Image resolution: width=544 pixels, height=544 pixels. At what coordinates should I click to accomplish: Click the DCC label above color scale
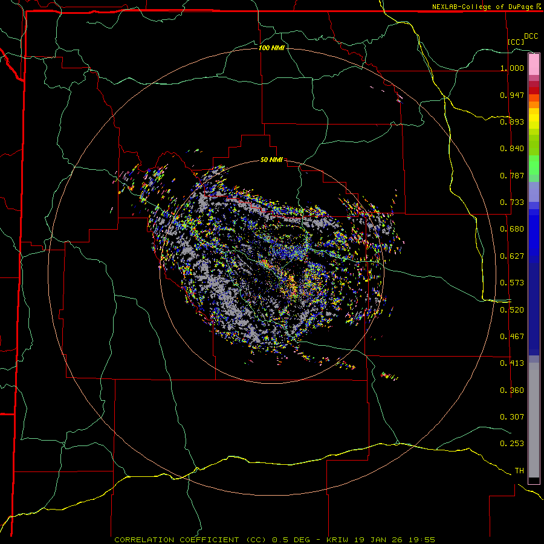click(x=531, y=36)
